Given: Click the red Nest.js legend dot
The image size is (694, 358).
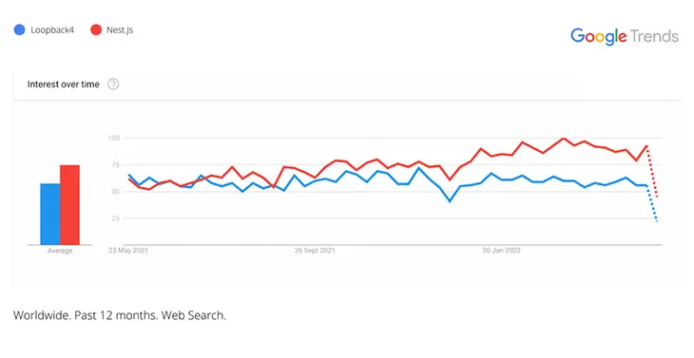Looking at the screenshot, I should [x=96, y=30].
